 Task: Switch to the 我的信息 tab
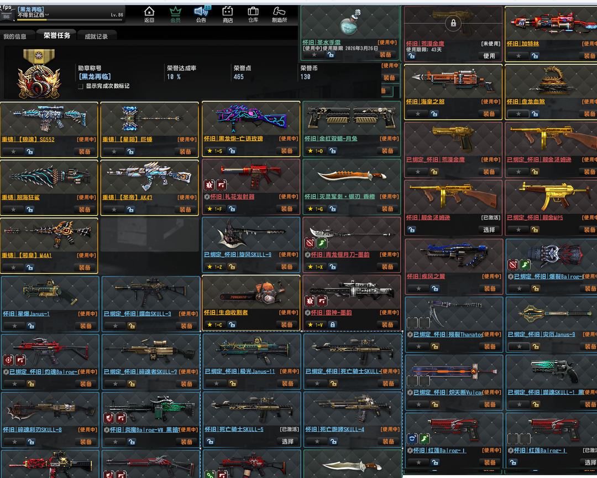pyautogui.click(x=15, y=36)
